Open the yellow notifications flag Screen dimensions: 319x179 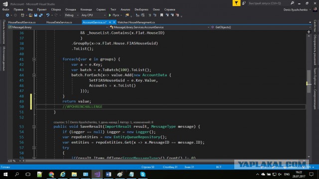pyautogui.click(x=236, y=3)
